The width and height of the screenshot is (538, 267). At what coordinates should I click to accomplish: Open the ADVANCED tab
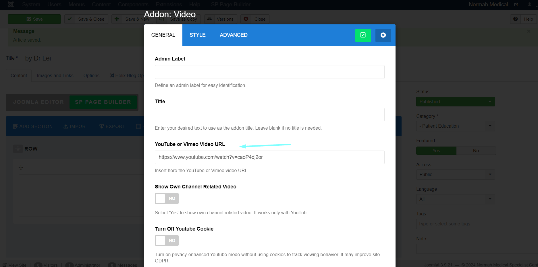(234, 35)
